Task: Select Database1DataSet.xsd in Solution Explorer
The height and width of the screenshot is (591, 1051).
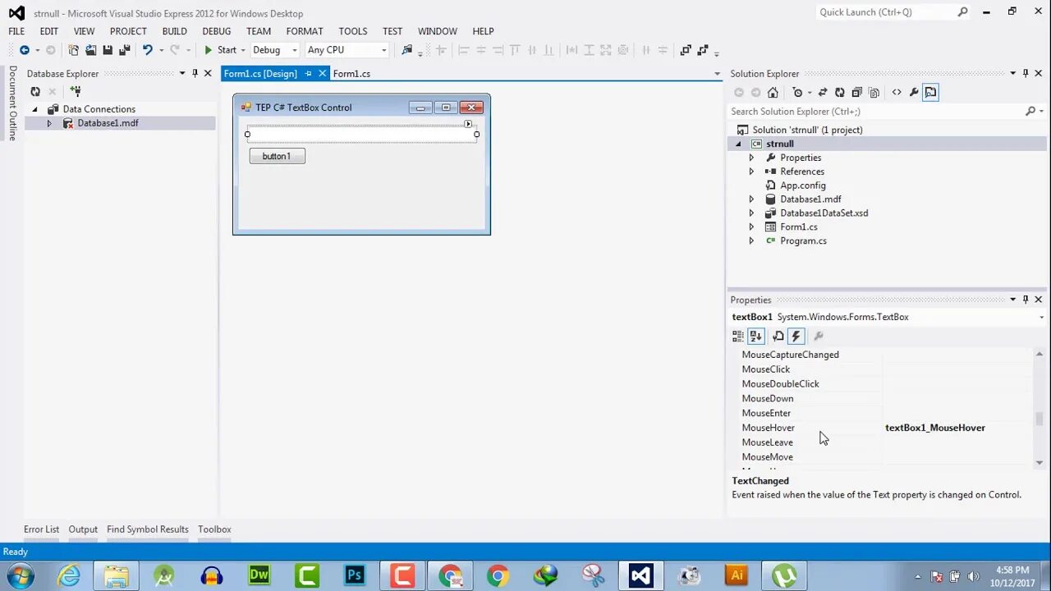Action: pos(824,213)
